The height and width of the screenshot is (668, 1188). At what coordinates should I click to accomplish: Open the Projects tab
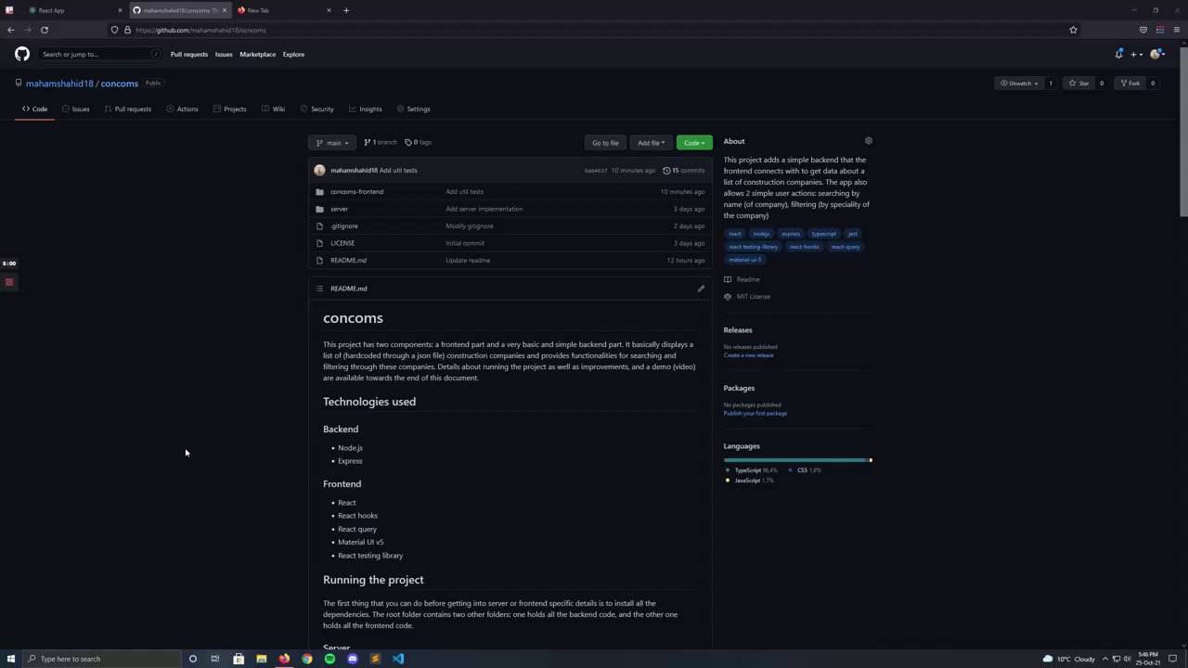pyautogui.click(x=229, y=109)
